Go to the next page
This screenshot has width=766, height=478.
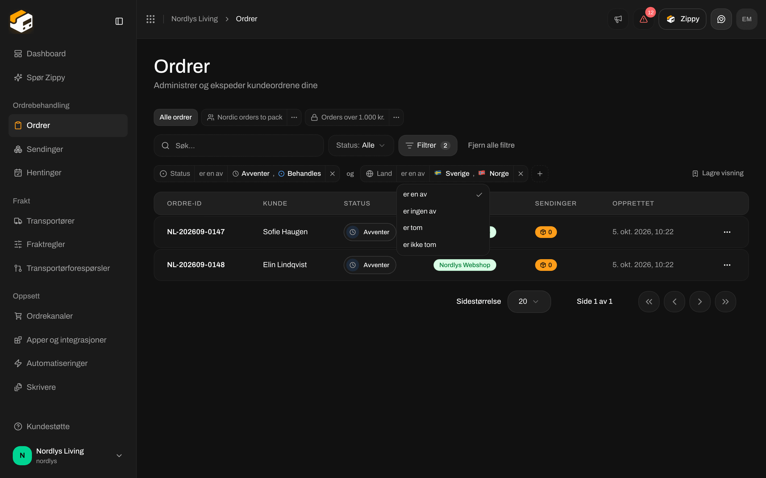[700, 302]
